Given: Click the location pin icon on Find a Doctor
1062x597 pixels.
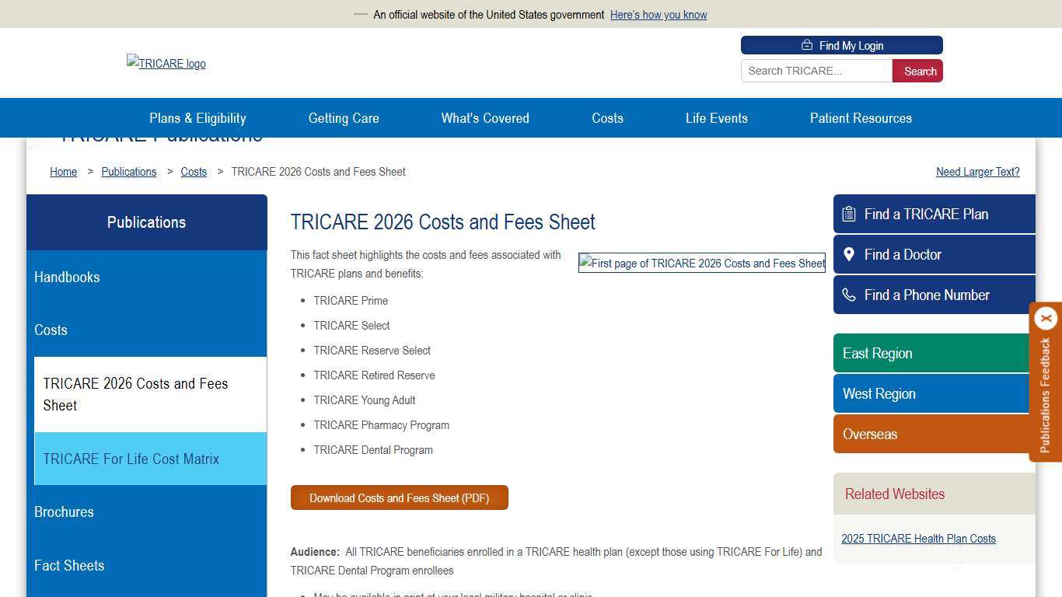Looking at the screenshot, I should point(849,254).
